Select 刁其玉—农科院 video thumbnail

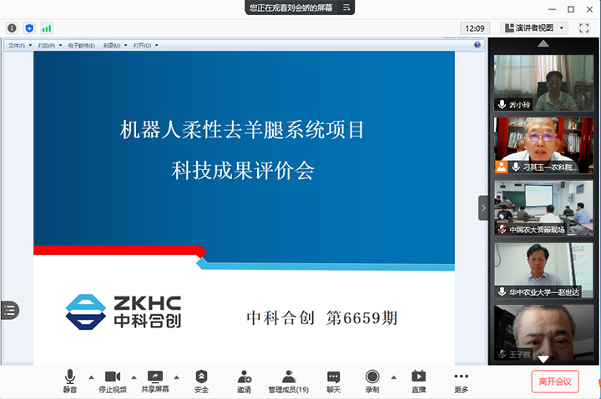tap(543, 145)
